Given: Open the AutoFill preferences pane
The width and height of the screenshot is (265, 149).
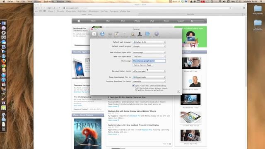Looking at the screenshot, I should (117, 34).
